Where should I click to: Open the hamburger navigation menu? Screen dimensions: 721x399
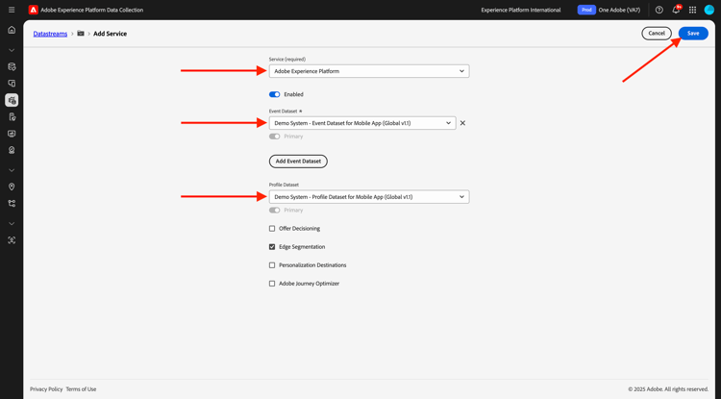(12, 10)
